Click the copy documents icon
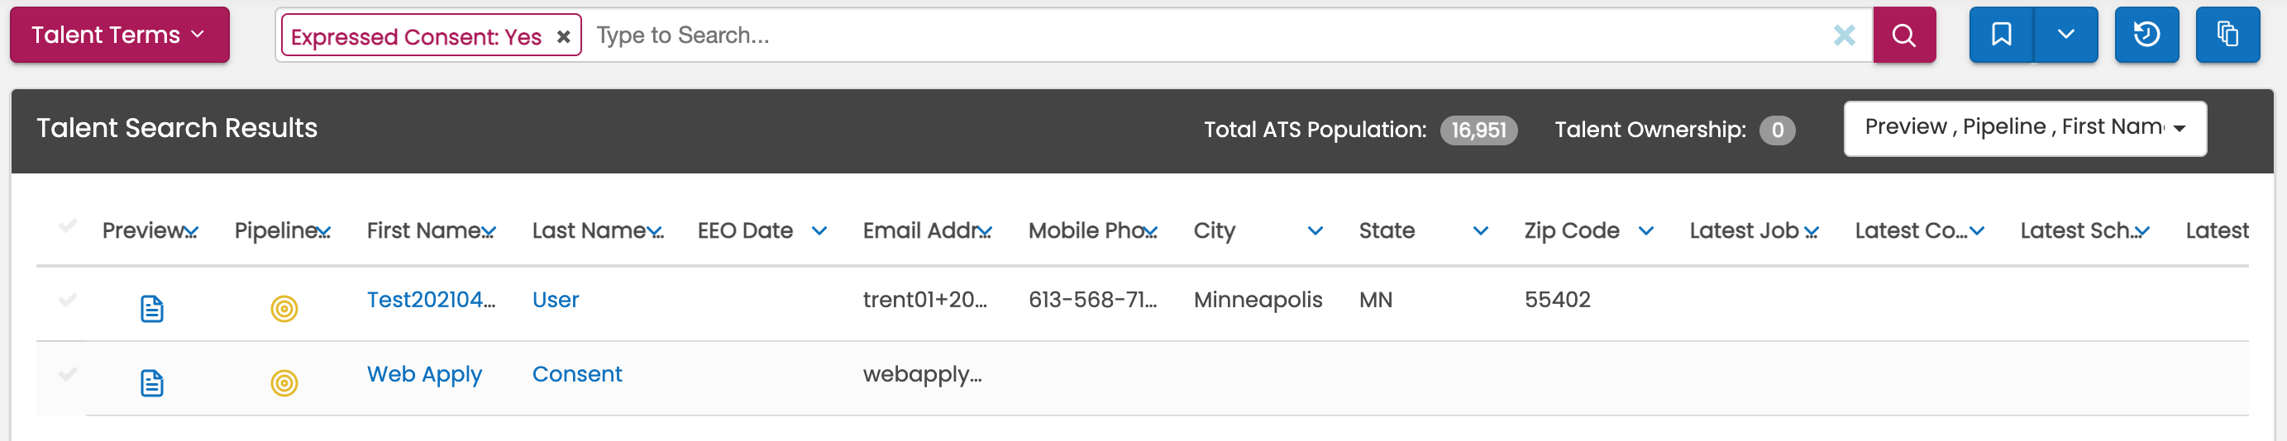2287x441 pixels. coord(2227,36)
